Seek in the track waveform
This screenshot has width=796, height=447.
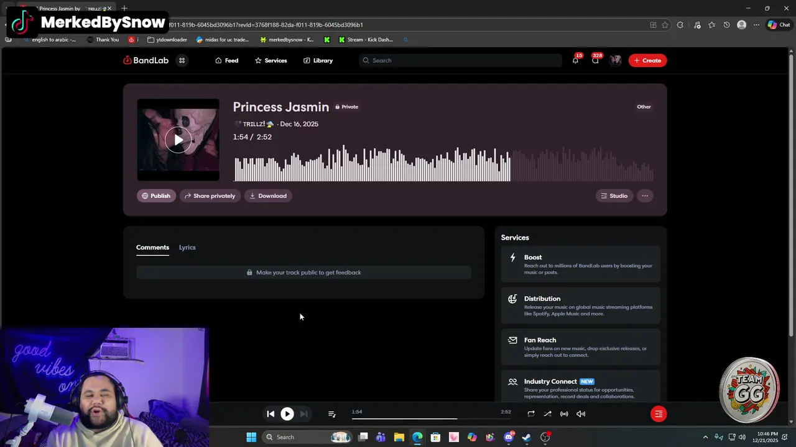(x=443, y=163)
